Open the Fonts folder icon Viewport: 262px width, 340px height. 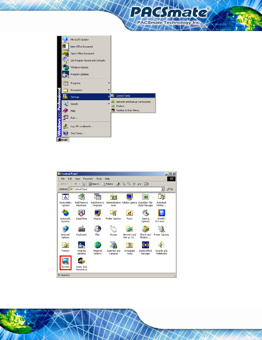click(129, 215)
